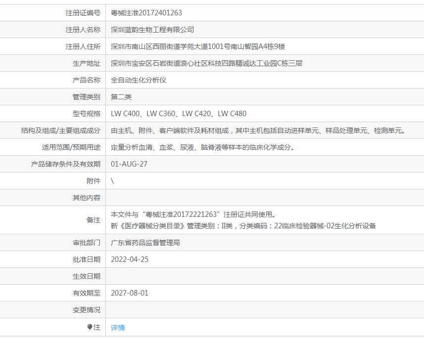Click the backslash value in the 附件 row

click(112, 181)
